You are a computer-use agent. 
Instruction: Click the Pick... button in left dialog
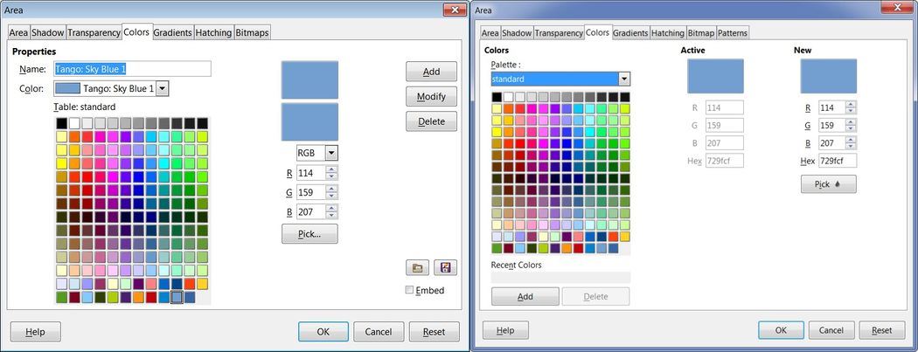(x=309, y=234)
